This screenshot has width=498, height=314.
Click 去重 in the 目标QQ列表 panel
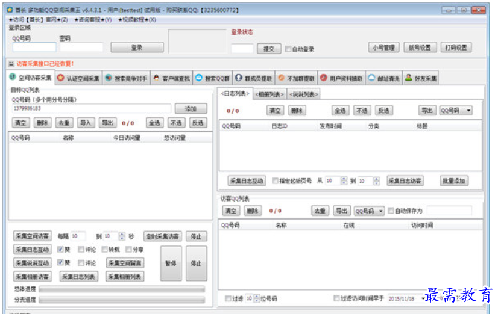tap(64, 123)
